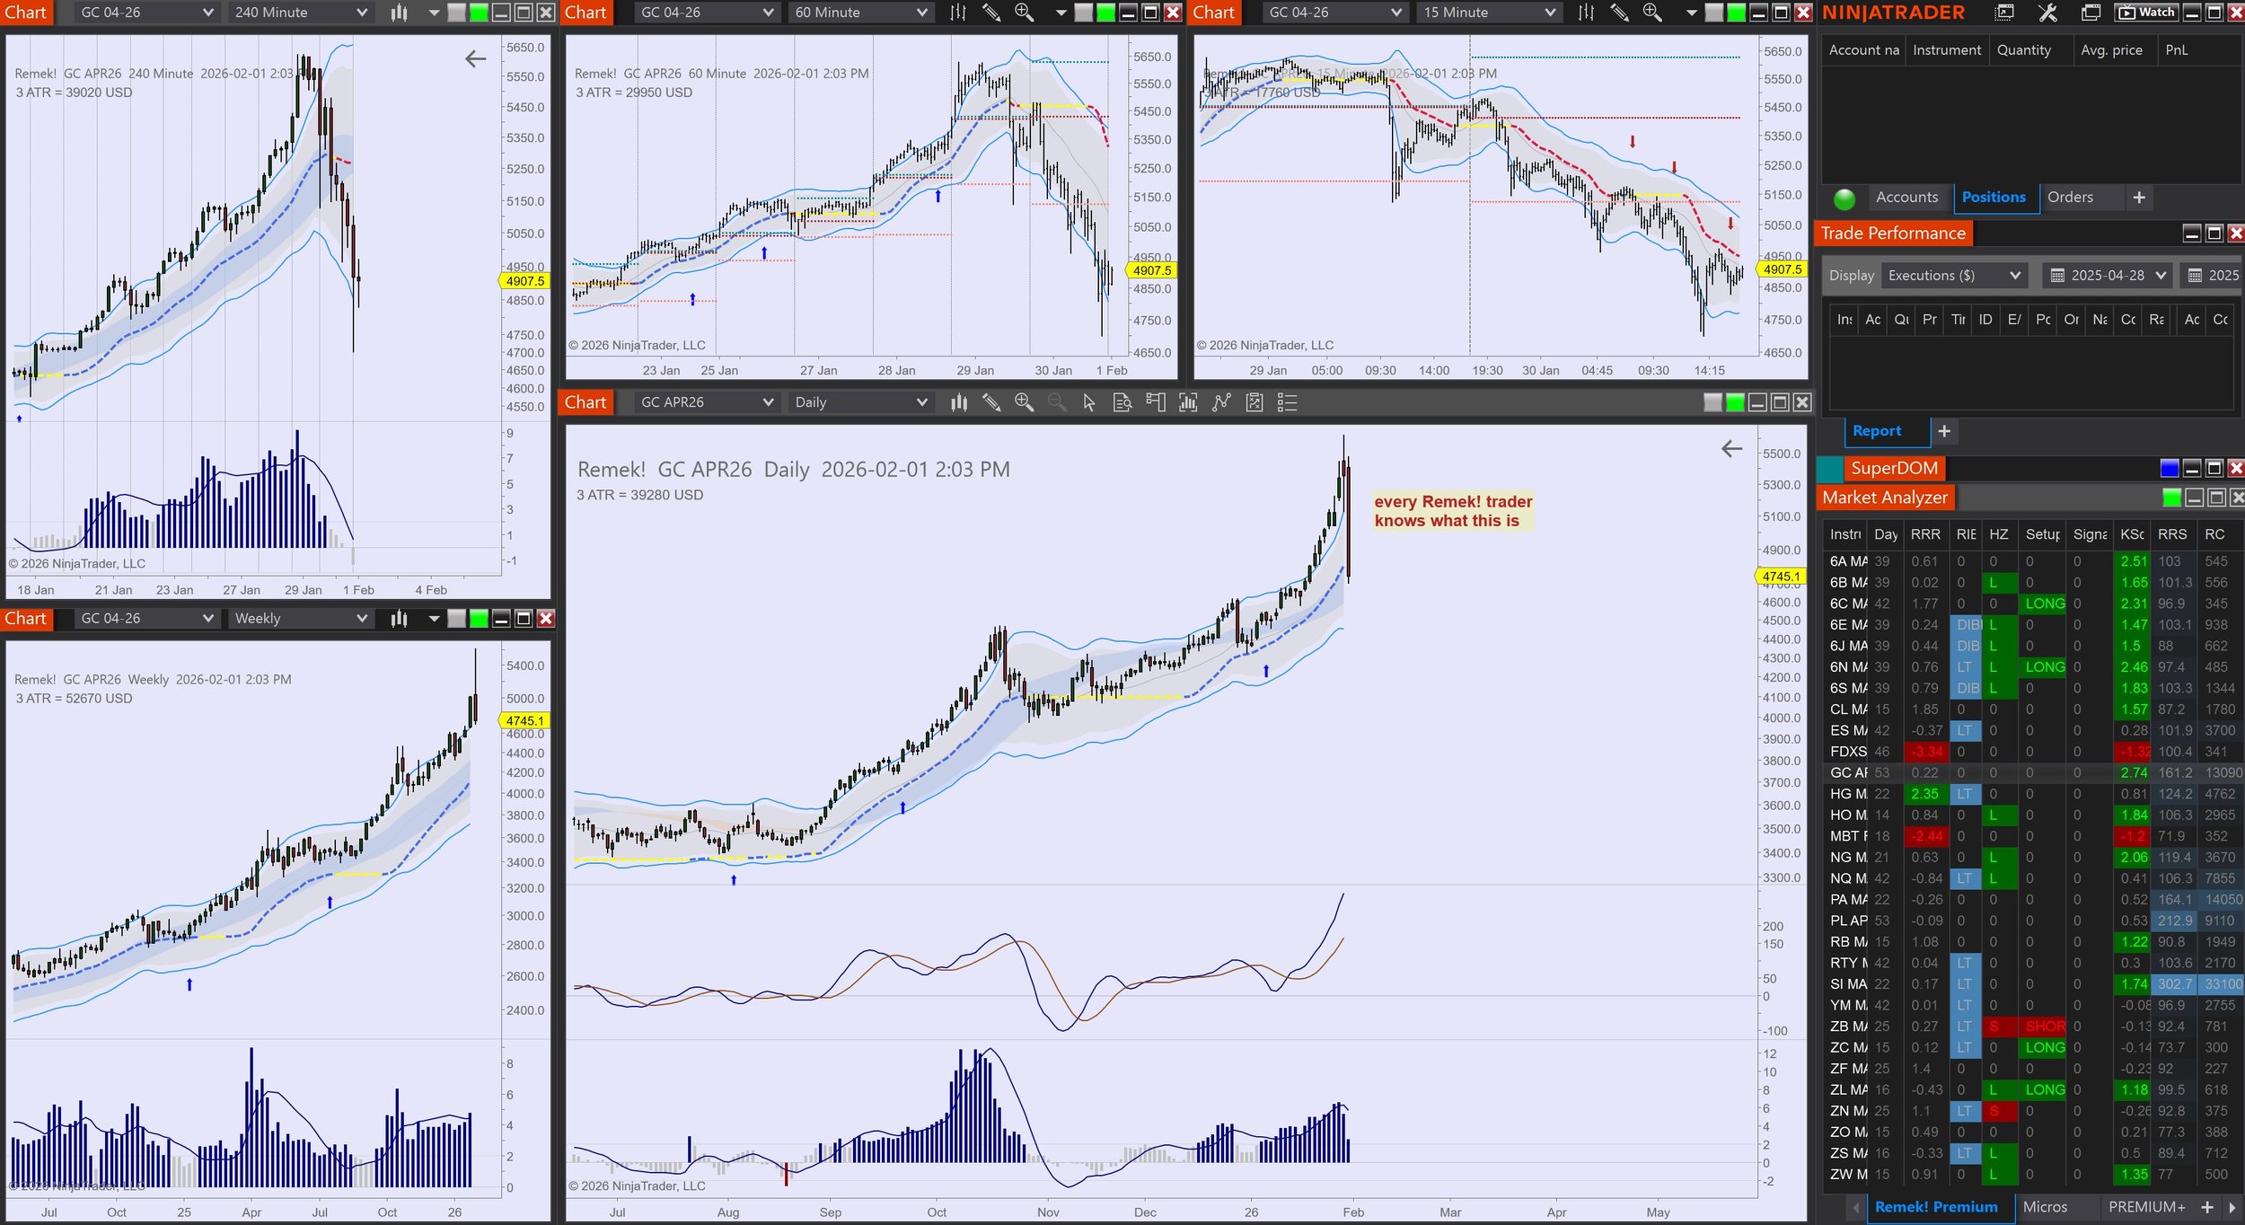Select the cursor pointer tool in Daily chart
This screenshot has height=1225, width=2245.
[x=1088, y=402]
